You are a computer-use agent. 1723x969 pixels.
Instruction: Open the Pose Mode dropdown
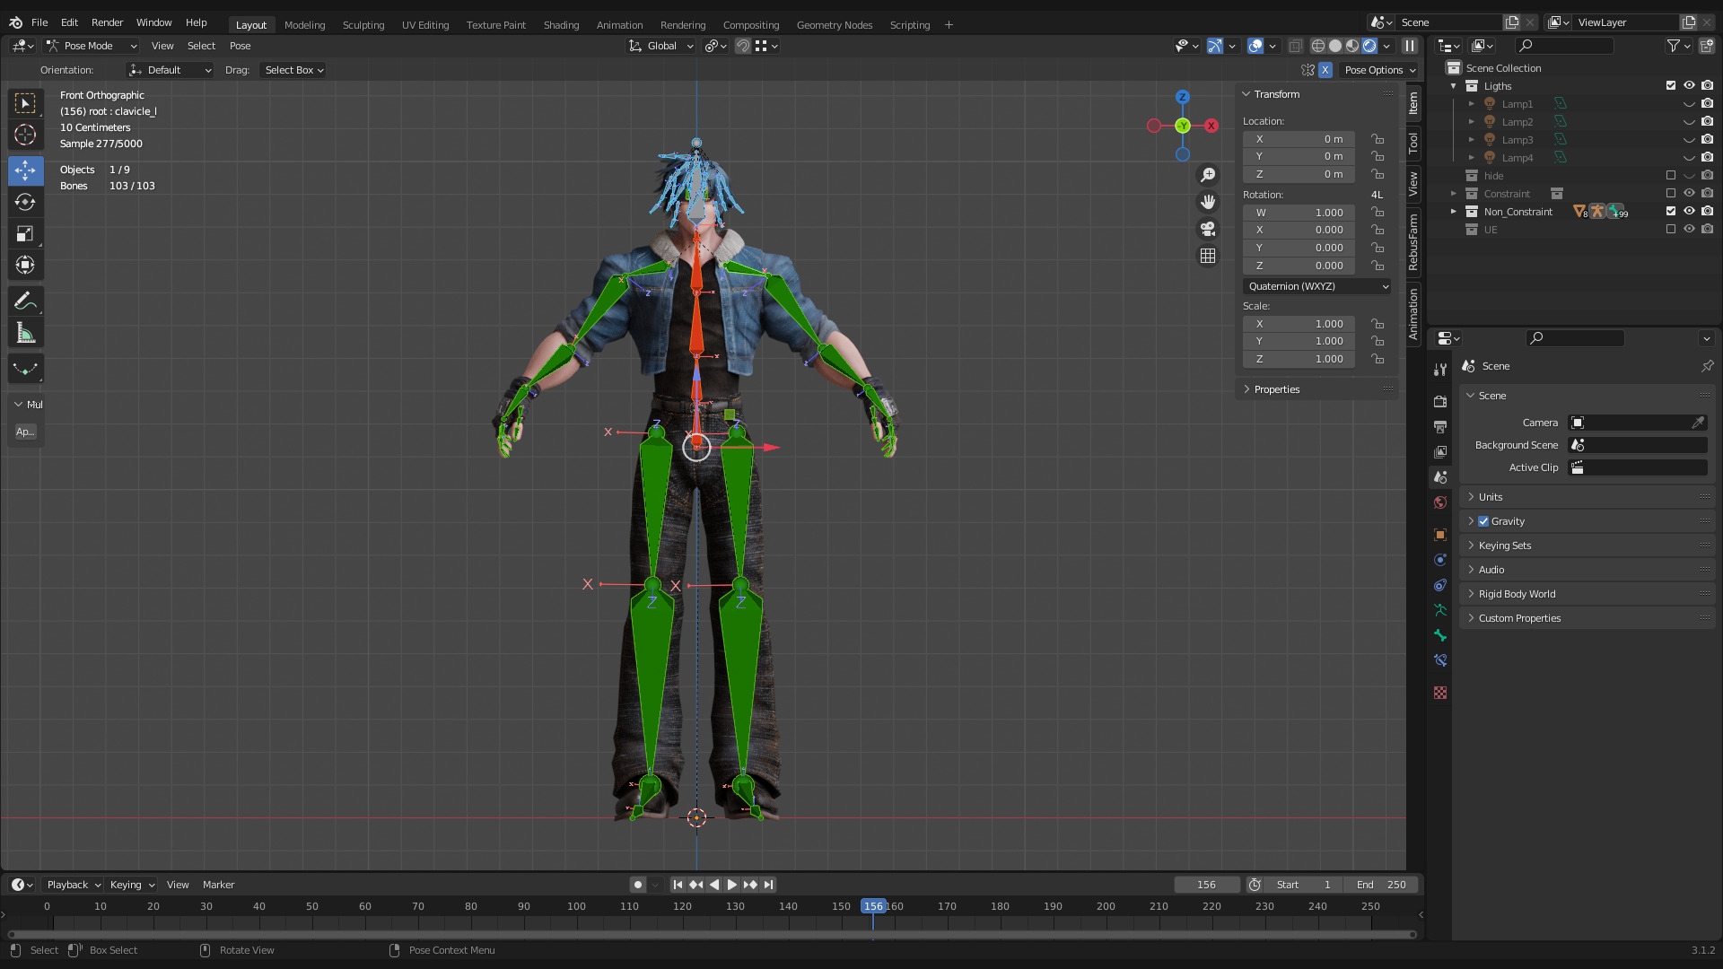(92, 46)
